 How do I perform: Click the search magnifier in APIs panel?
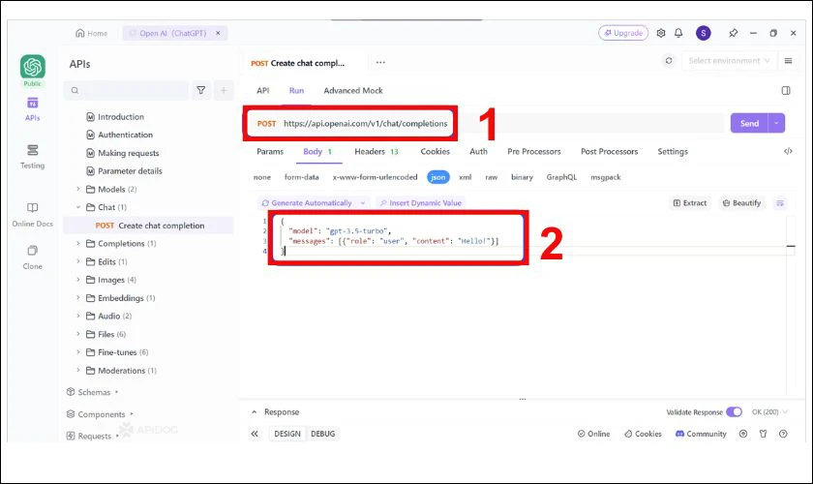coord(75,90)
